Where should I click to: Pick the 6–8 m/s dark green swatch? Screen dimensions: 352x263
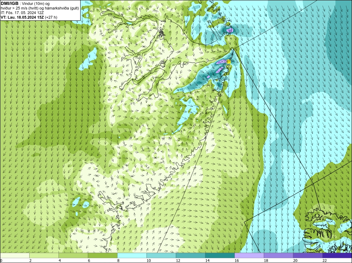pos(102,255)
